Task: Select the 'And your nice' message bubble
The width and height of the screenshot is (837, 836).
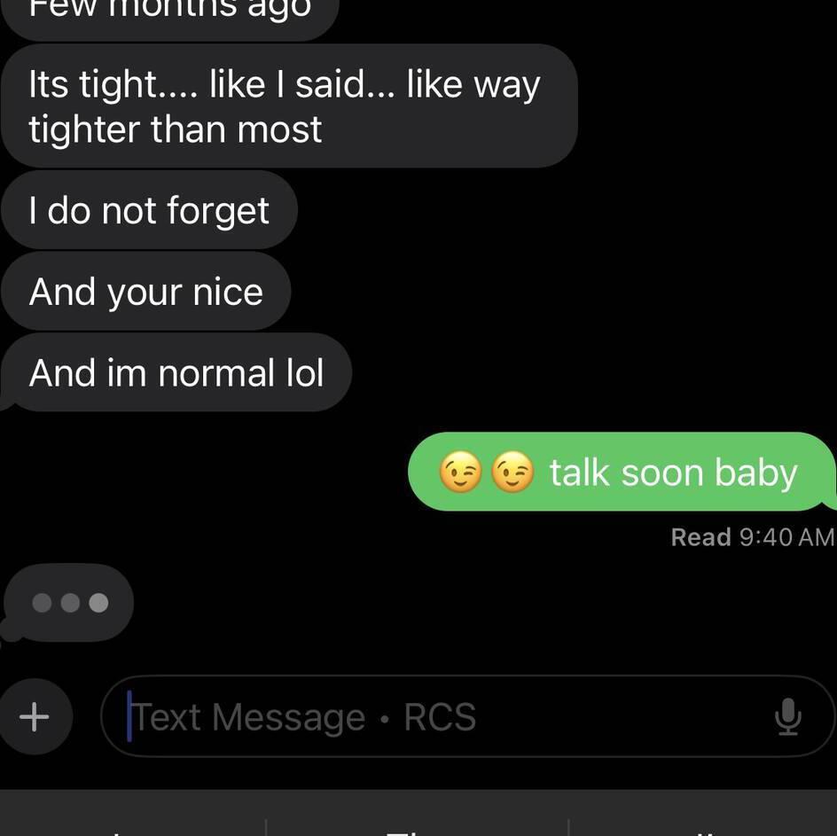Action: [145, 291]
